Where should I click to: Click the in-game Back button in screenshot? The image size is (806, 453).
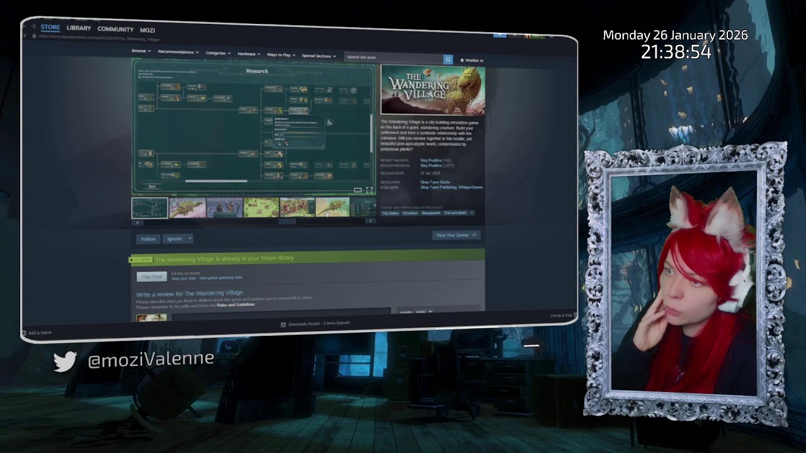[x=152, y=187]
